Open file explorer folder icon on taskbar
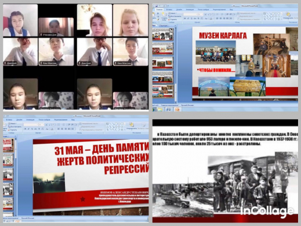The image size is (301, 226). (160, 110)
